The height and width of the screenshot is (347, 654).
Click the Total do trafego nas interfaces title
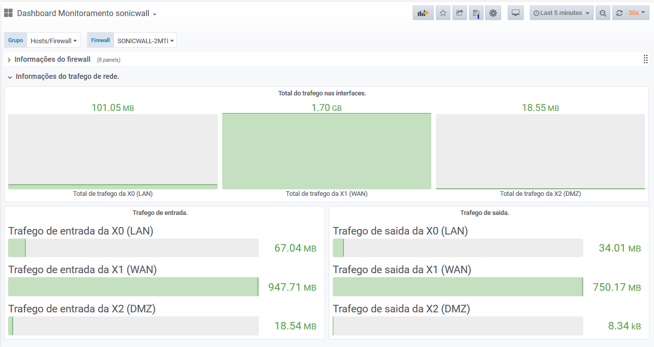(322, 93)
